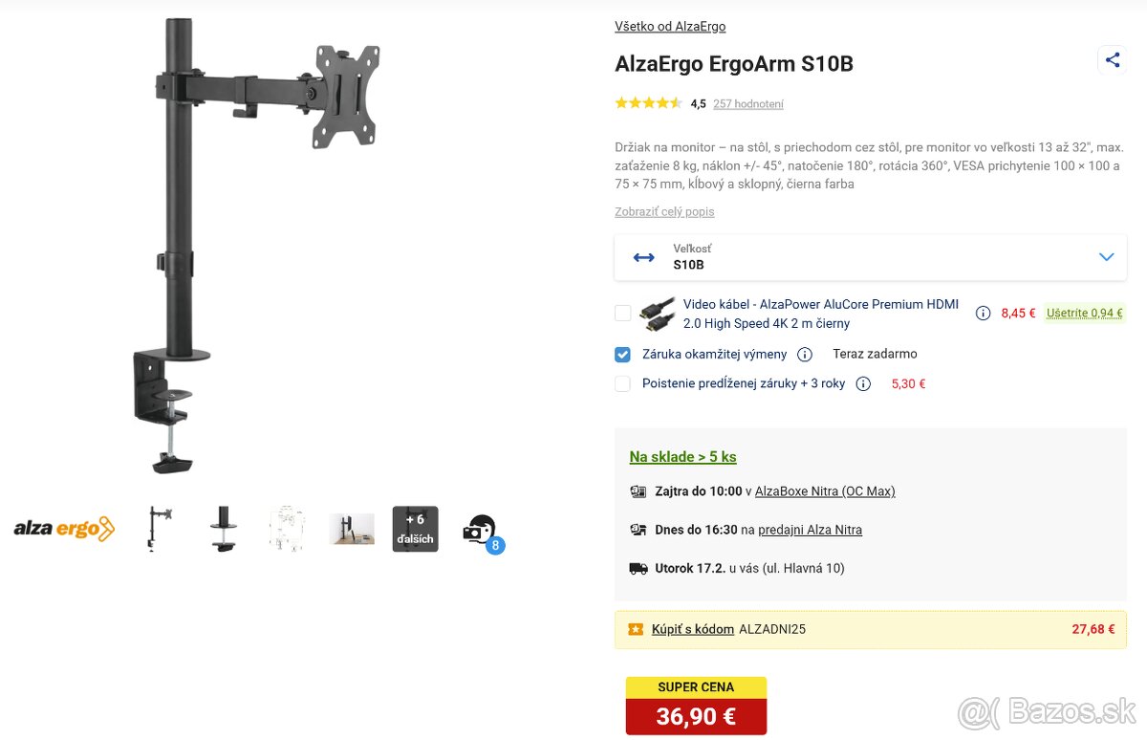This screenshot has height=740, width=1147.
Task: Enable Poistenie predĺženej záruky + 3 roky checkbox
Action: coord(623,384)
